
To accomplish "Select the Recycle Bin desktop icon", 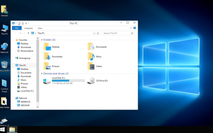I will pos(5,66).
